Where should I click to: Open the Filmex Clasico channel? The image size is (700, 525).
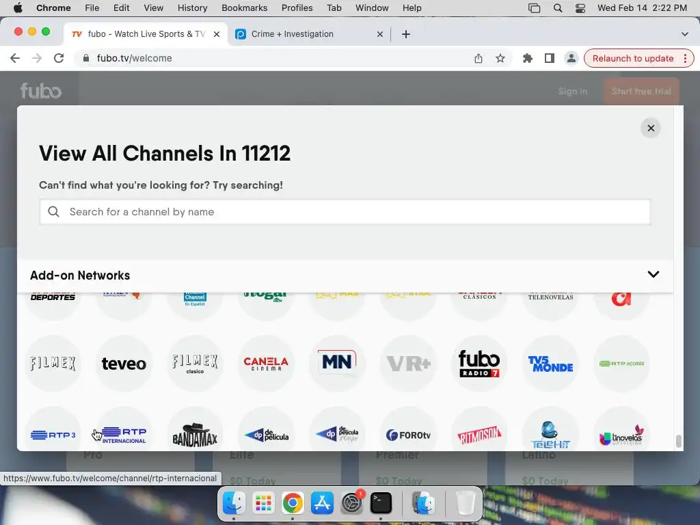[x=195, y=364]
